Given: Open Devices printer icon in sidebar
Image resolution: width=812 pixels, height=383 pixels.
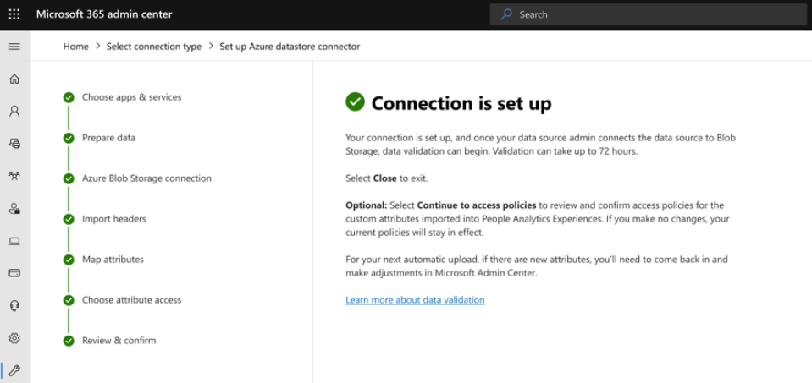Looking at the screenshot, I should (x=14, y=144).
